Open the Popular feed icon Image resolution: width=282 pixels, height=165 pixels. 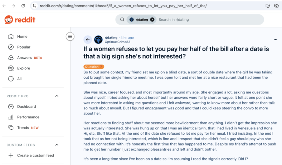click(11, 47)
